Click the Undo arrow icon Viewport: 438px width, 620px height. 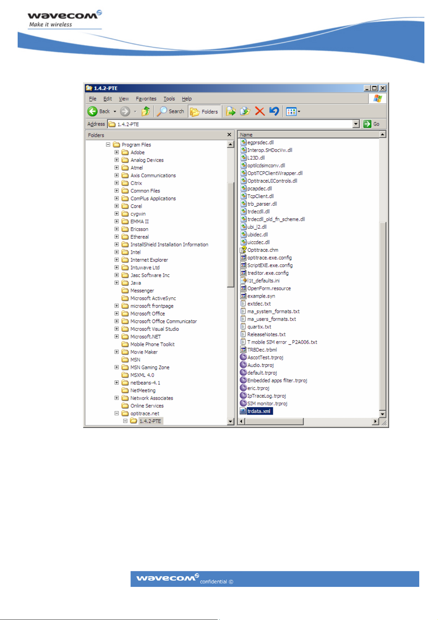click(x=274, y=111)
